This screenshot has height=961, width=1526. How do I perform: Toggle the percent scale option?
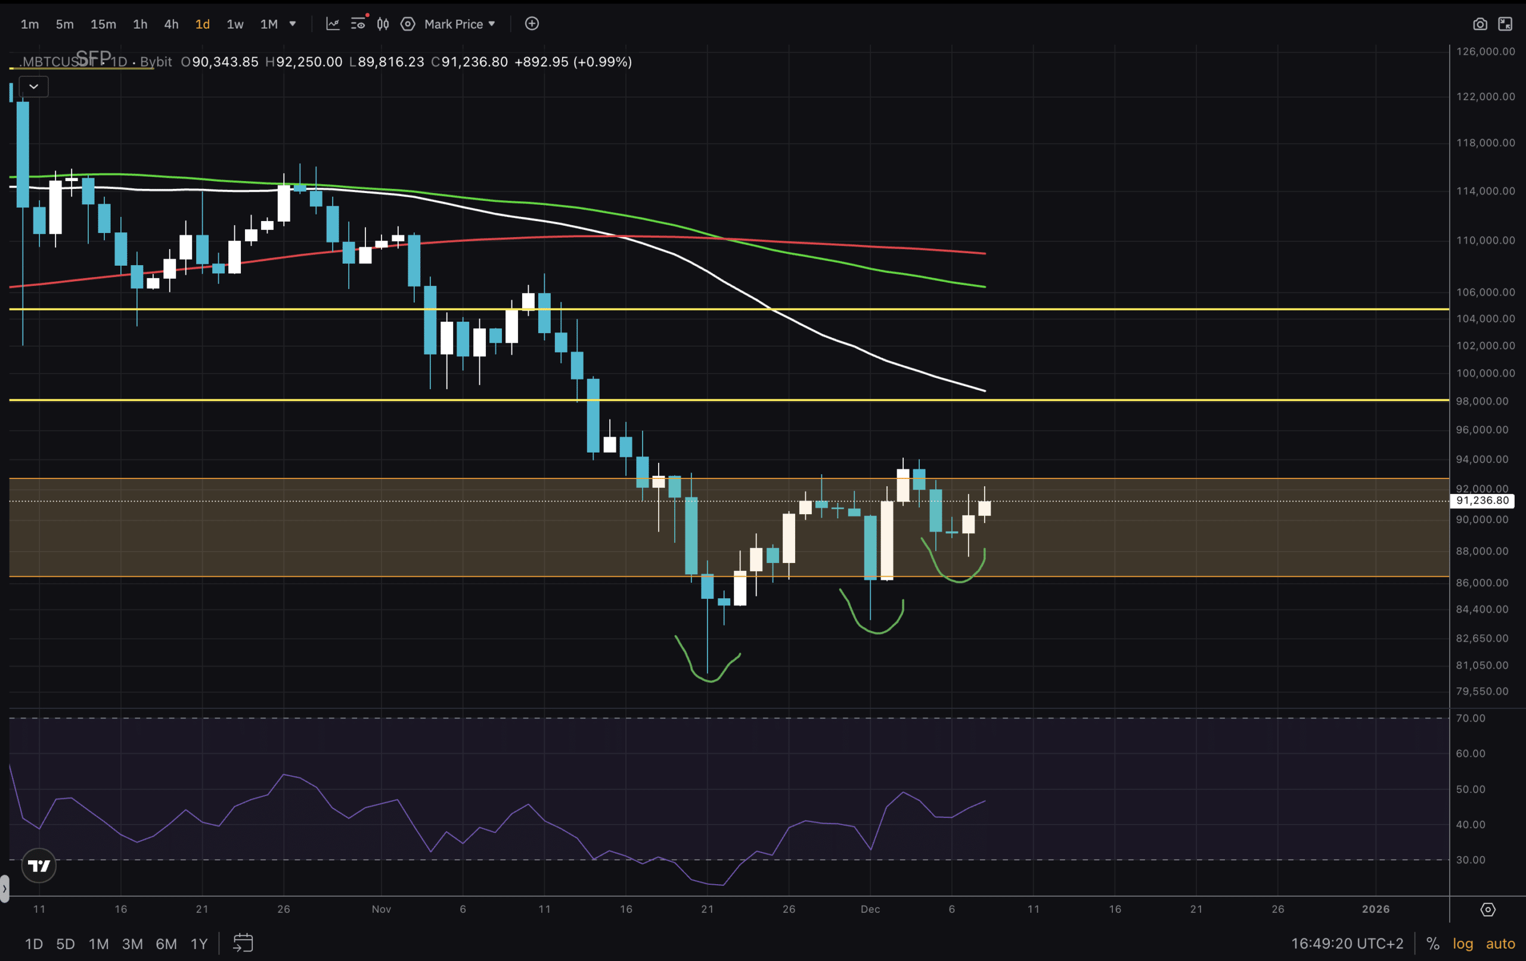pos(1432,943)
